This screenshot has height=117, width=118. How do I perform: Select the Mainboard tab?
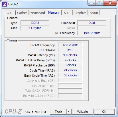point(38,13)
